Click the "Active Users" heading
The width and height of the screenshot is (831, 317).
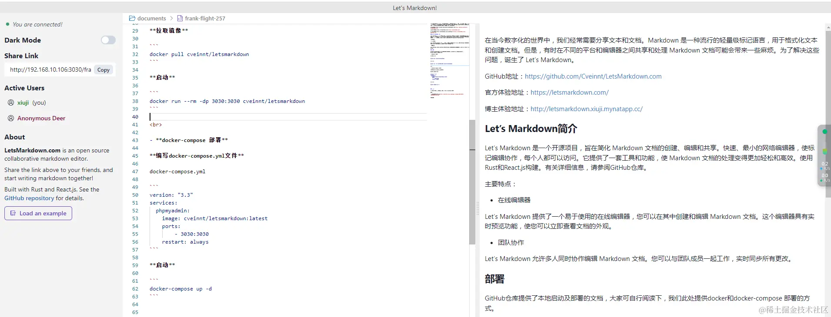pos(24,88)
